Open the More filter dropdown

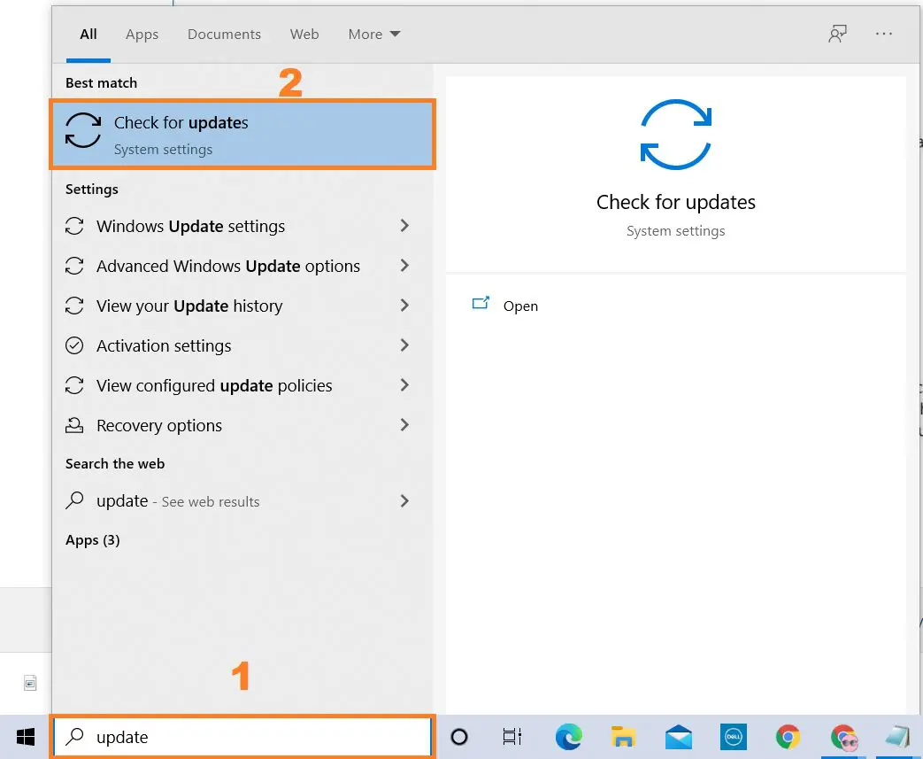click(373, 35)
